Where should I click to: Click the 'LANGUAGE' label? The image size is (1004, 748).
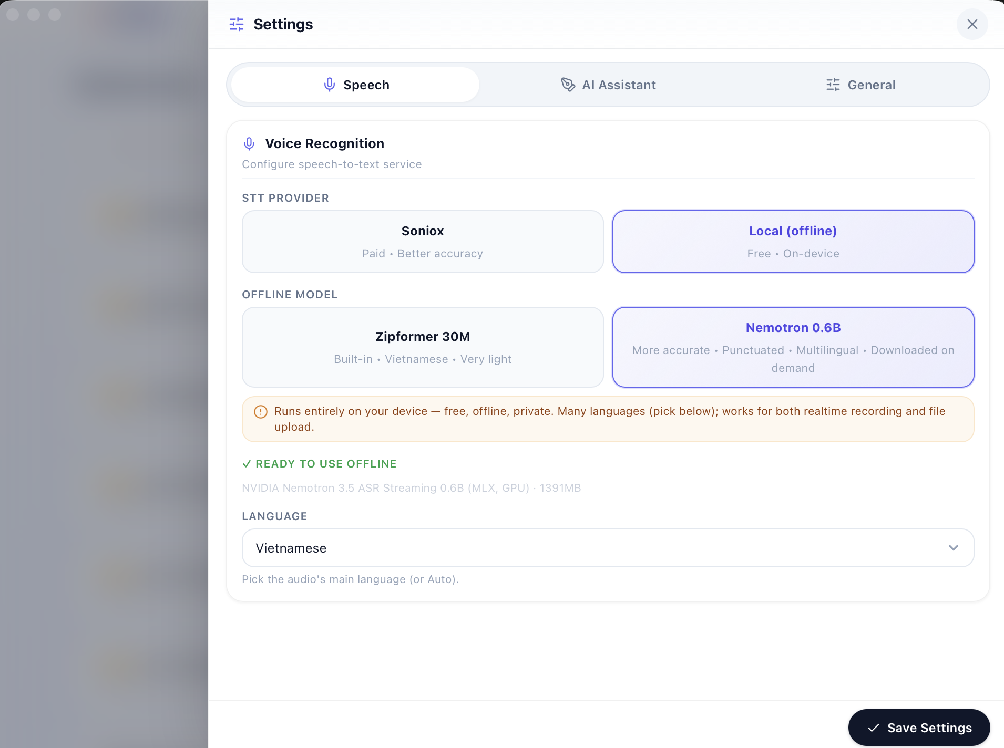pyautogui.click(x=274, y=516)
